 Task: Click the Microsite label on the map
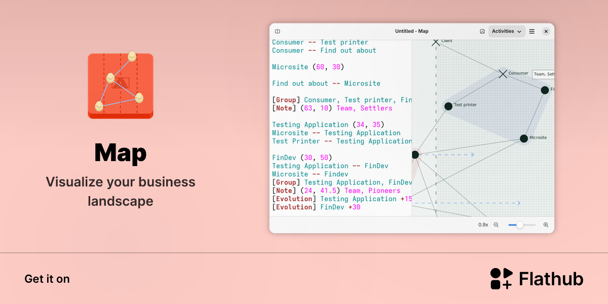pos(538,137)
